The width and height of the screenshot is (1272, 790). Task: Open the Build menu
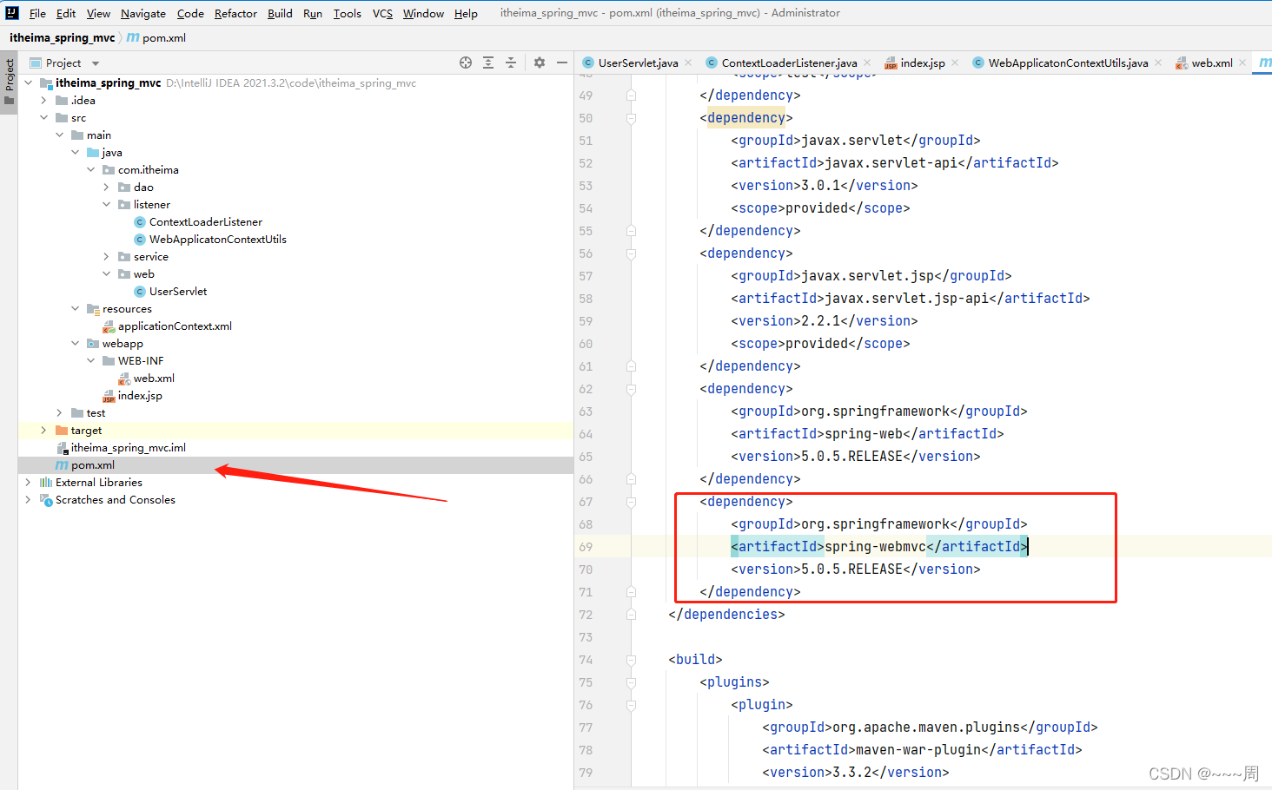tap(280, 13)
